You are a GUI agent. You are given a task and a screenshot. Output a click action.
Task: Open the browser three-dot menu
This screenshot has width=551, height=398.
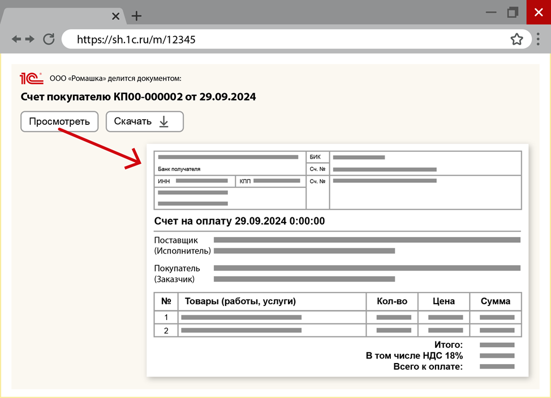coord(537,39)
